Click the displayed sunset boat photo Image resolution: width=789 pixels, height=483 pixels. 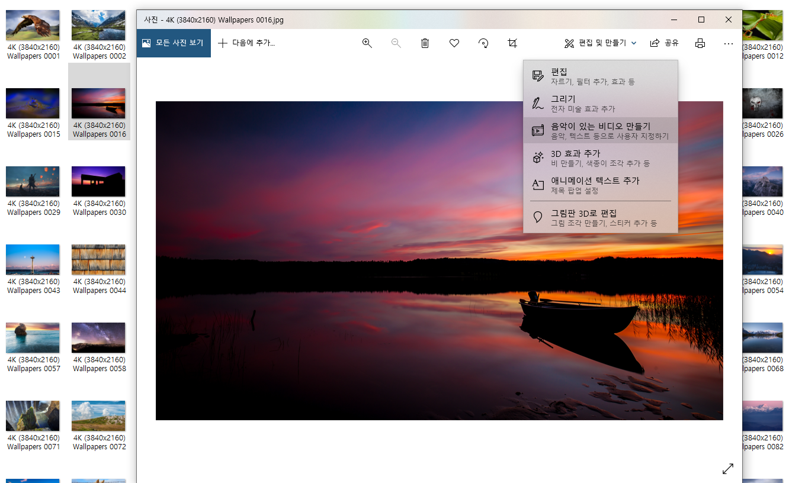[x=439, y=260]
